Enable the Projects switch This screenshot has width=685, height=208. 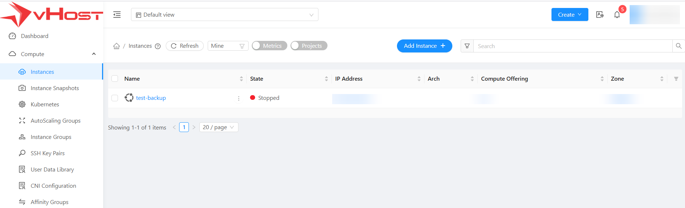coord(309,46)
